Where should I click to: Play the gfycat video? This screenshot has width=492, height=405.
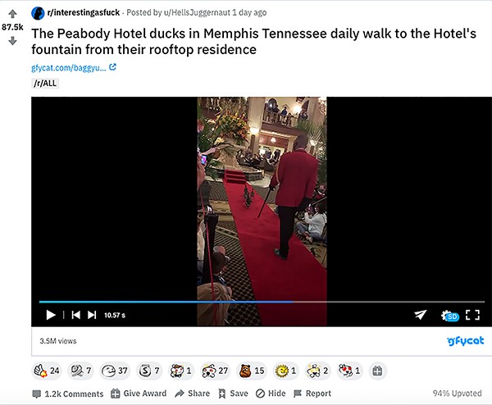pos(51,315)
